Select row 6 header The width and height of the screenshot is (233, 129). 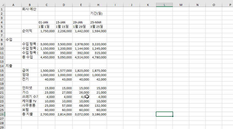tap(2, 31)
